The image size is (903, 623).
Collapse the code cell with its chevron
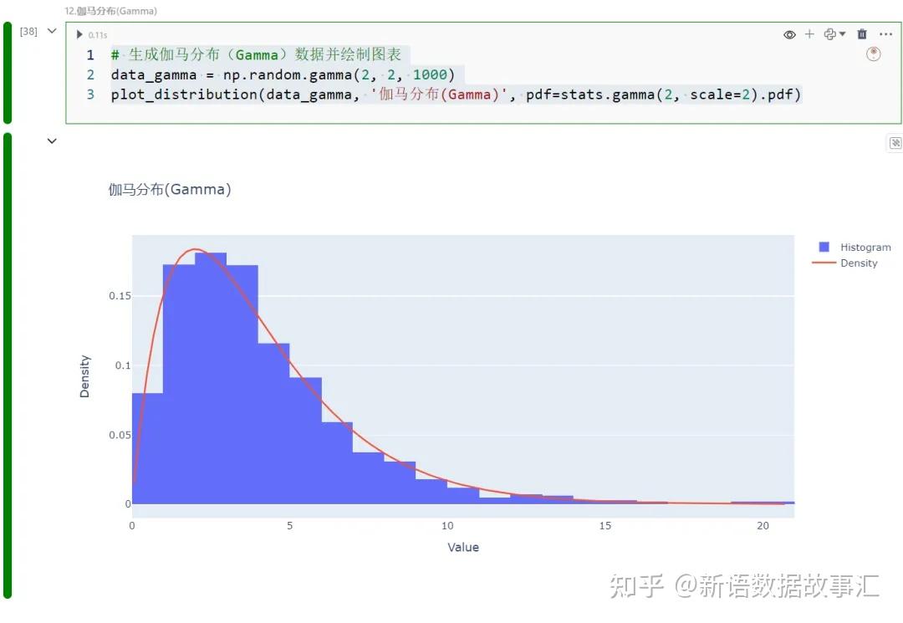[x=51, y=30]
